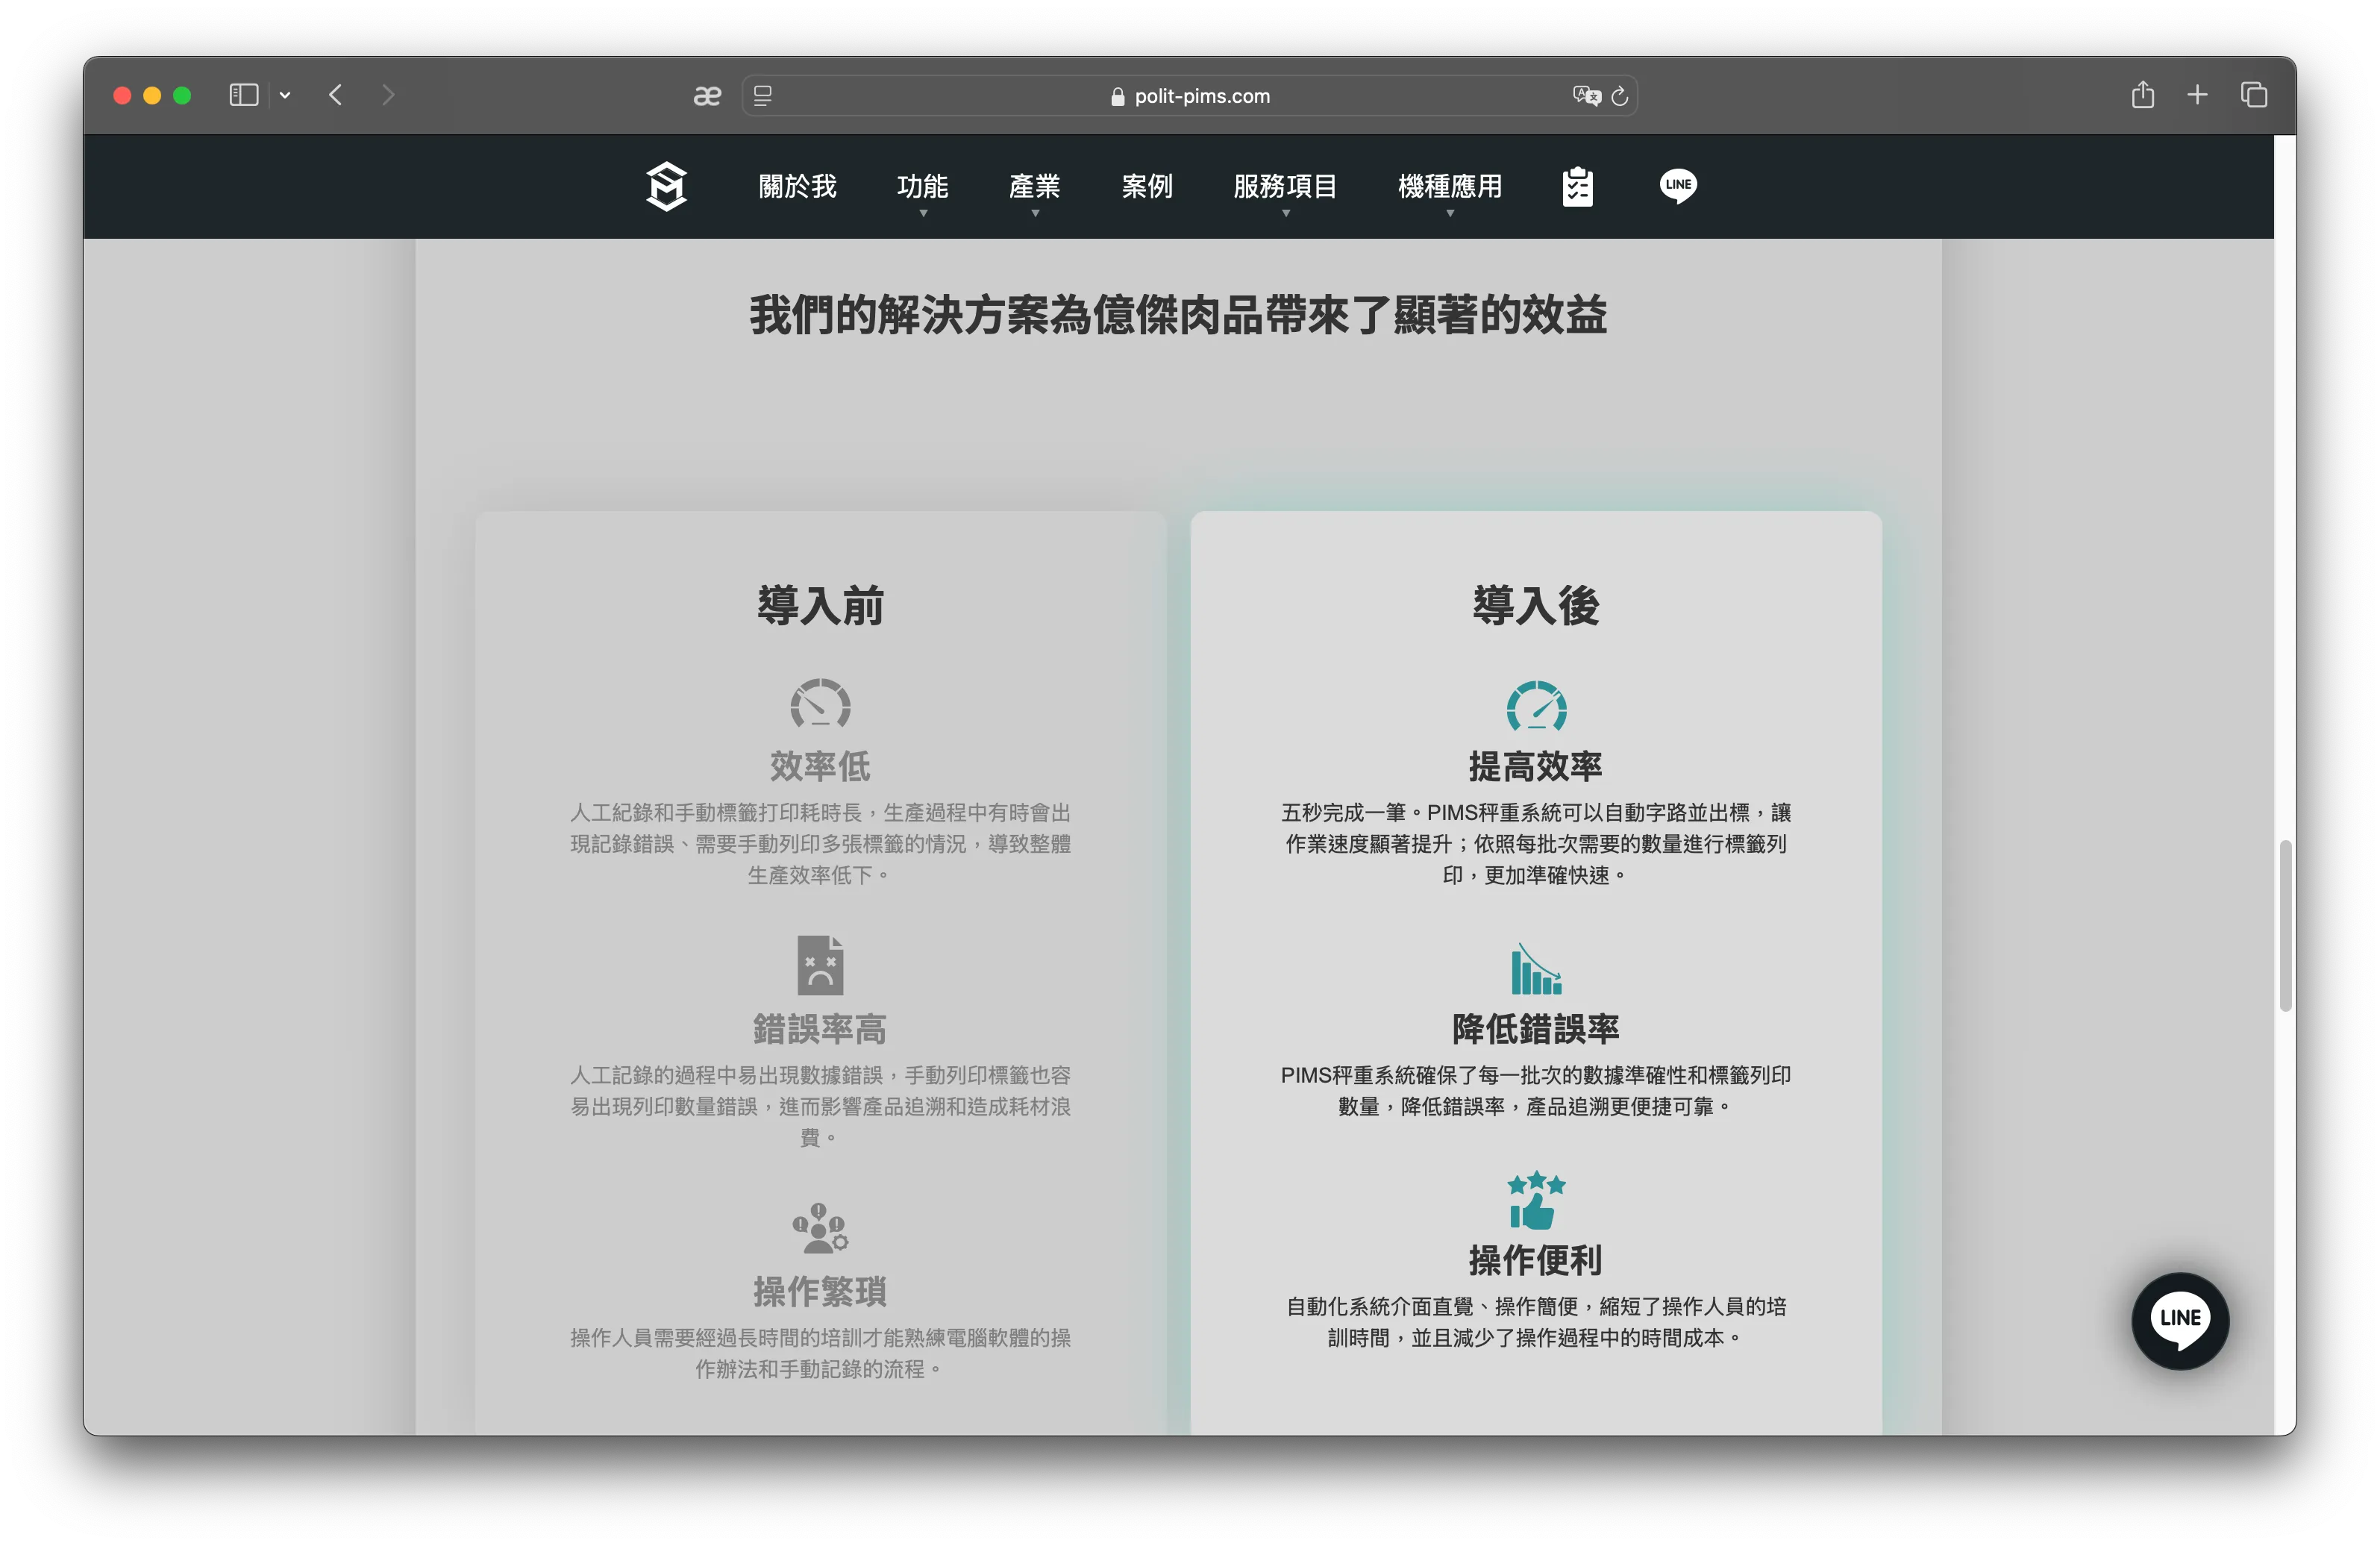This screenshot has height=1546, width=2380.
Task: Click the 操作繁瑣 heading
Action: 820,1292
